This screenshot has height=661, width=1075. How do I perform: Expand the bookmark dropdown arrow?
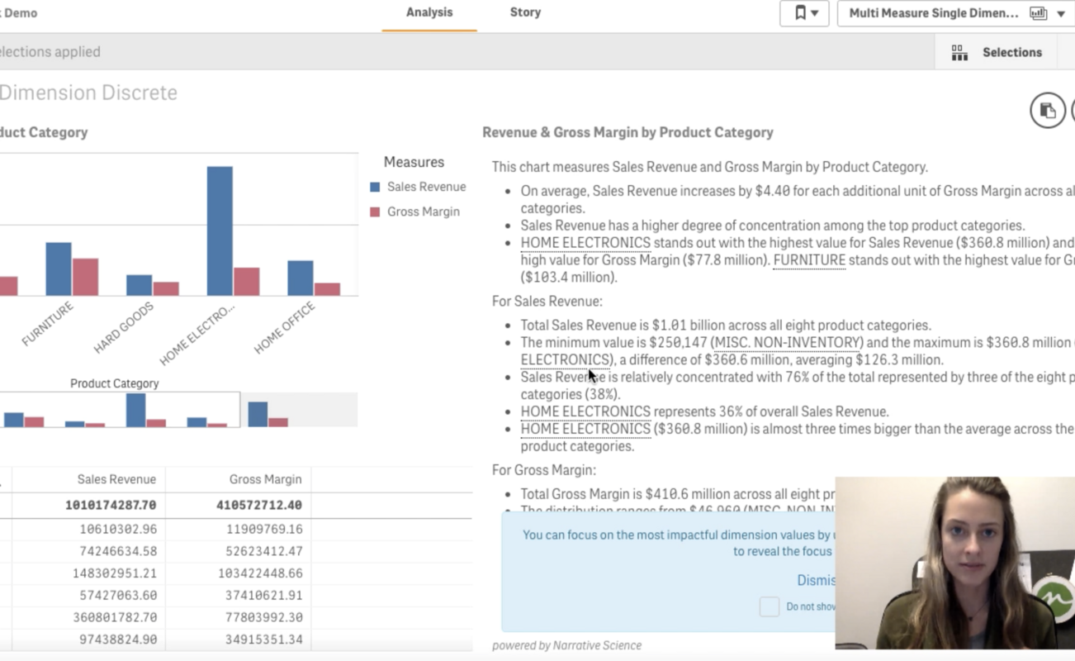815,13
